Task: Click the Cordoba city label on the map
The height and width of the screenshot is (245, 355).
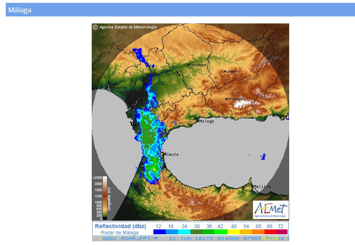Action: (x=197, y=65)
